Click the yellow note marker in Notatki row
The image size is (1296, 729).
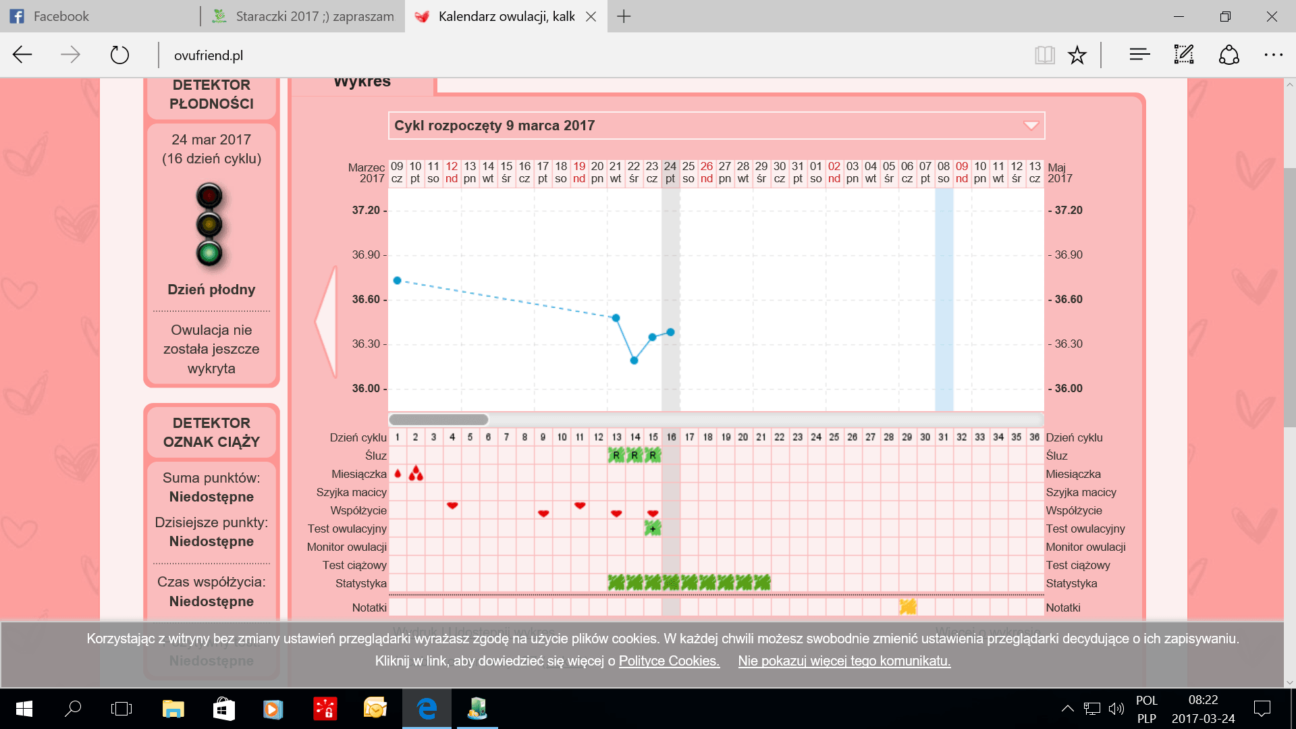tap(907, 607)
